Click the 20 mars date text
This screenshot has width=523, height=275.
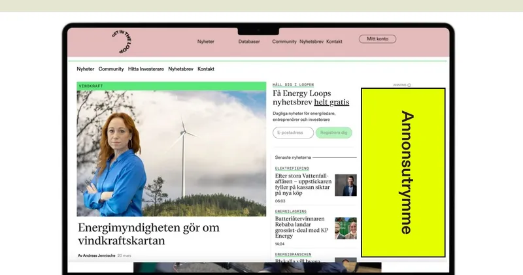[x=124, y=255]
